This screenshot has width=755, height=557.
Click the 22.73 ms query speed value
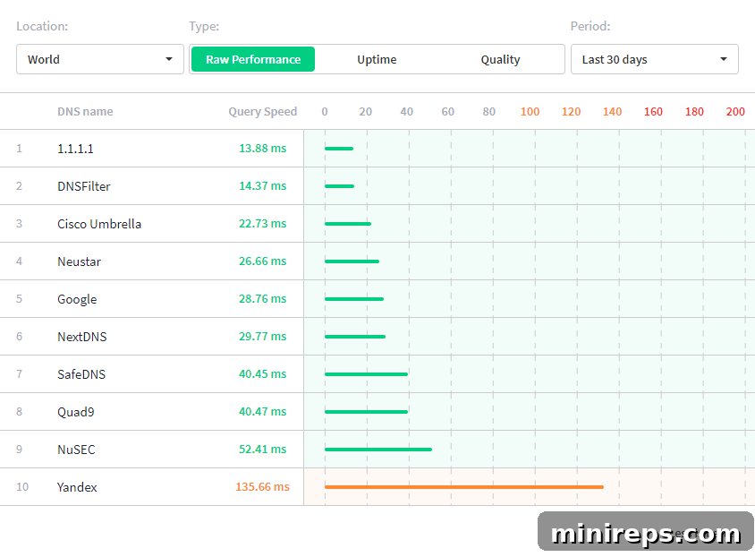[262, 224]
